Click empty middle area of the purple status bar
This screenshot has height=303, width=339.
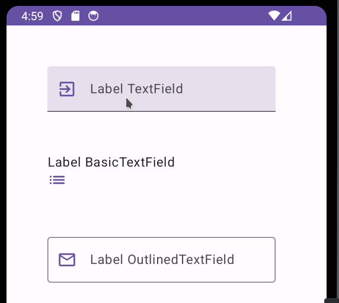coord(181,16)
